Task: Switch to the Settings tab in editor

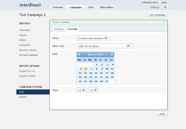Action: tap(59, 29)
